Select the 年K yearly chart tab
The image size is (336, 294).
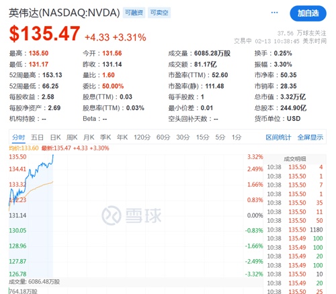(122, 137)
